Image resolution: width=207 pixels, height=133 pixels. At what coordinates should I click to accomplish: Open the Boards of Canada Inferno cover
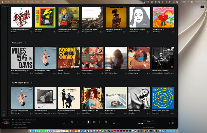point(69,58)
